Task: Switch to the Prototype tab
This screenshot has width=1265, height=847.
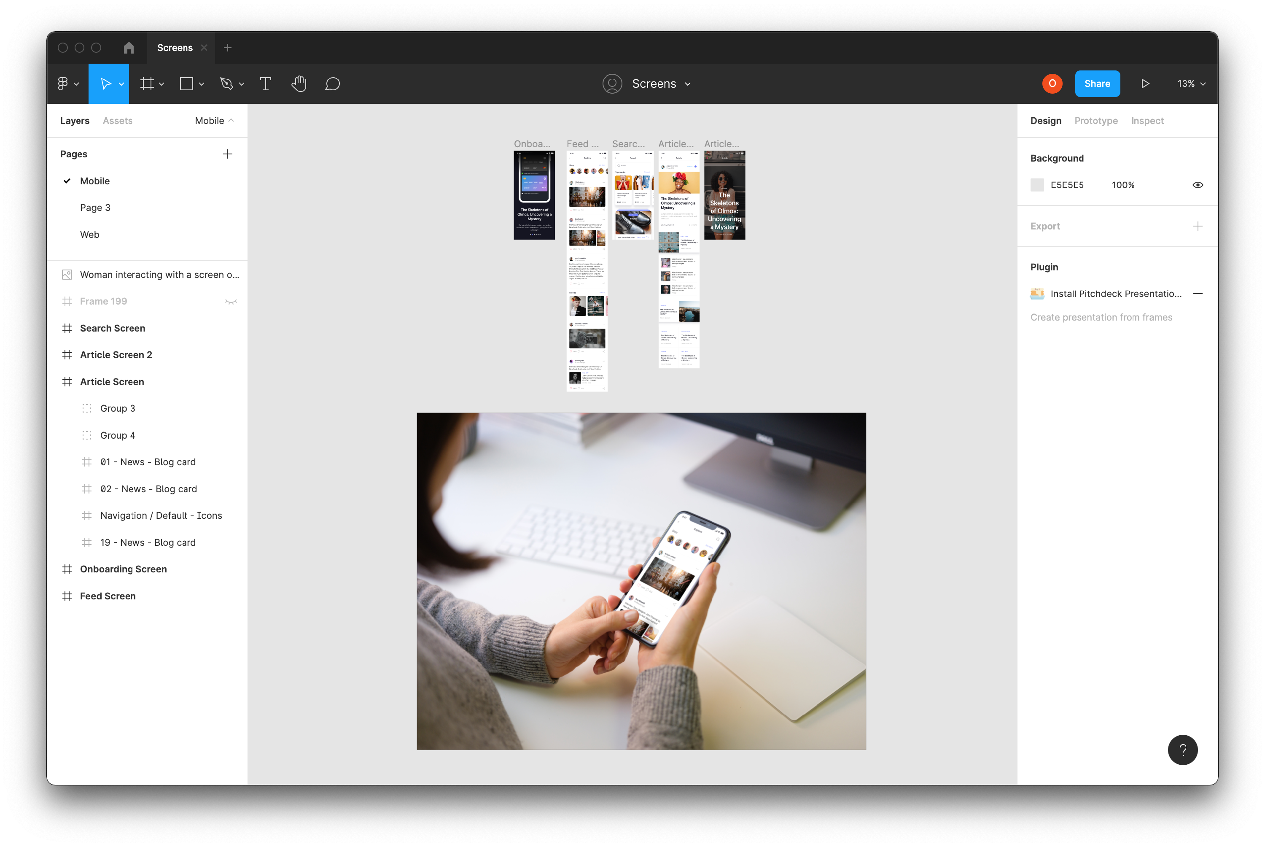Action: 1095,121
